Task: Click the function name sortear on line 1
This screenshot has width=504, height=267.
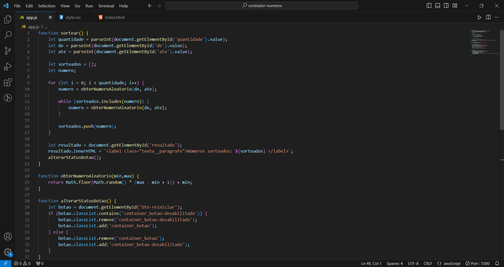Action: pyautogui.click(x=70, y=33)
